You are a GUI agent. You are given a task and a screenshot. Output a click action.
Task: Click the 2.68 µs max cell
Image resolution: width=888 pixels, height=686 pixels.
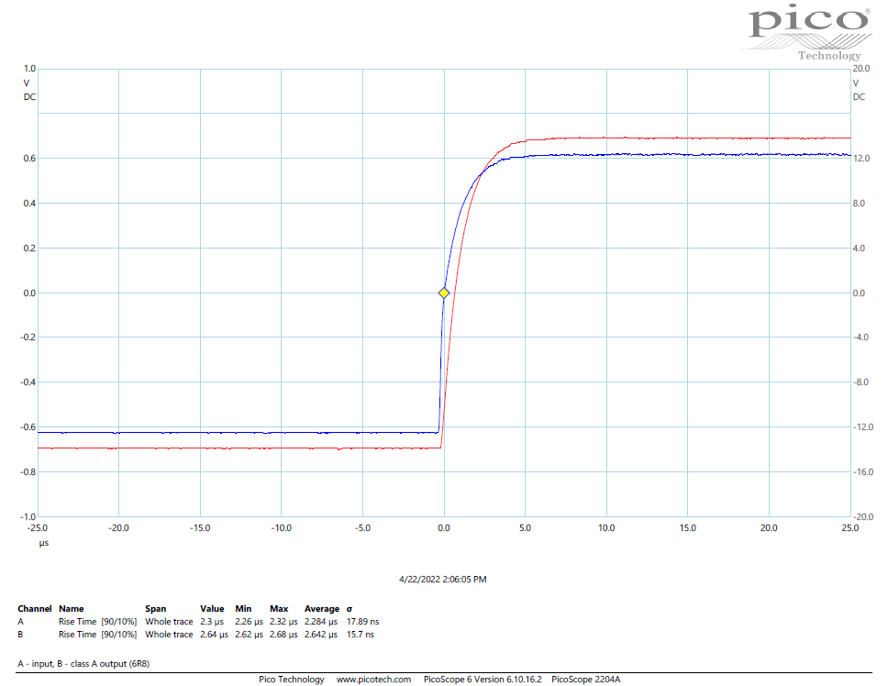(283, 635)
